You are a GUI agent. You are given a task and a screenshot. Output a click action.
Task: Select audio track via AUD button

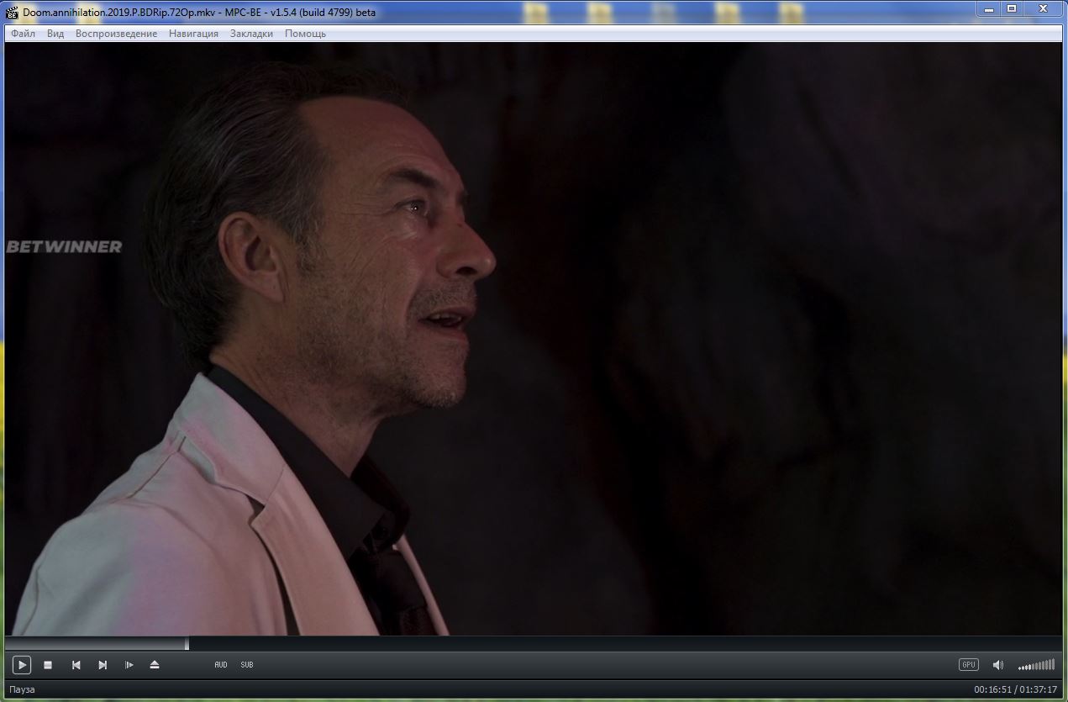tap(221, 665)
